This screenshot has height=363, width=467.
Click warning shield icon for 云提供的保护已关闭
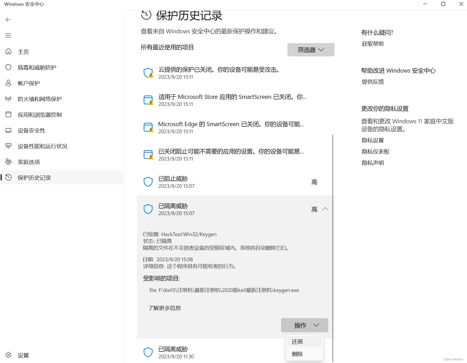(x=148, y=73)
